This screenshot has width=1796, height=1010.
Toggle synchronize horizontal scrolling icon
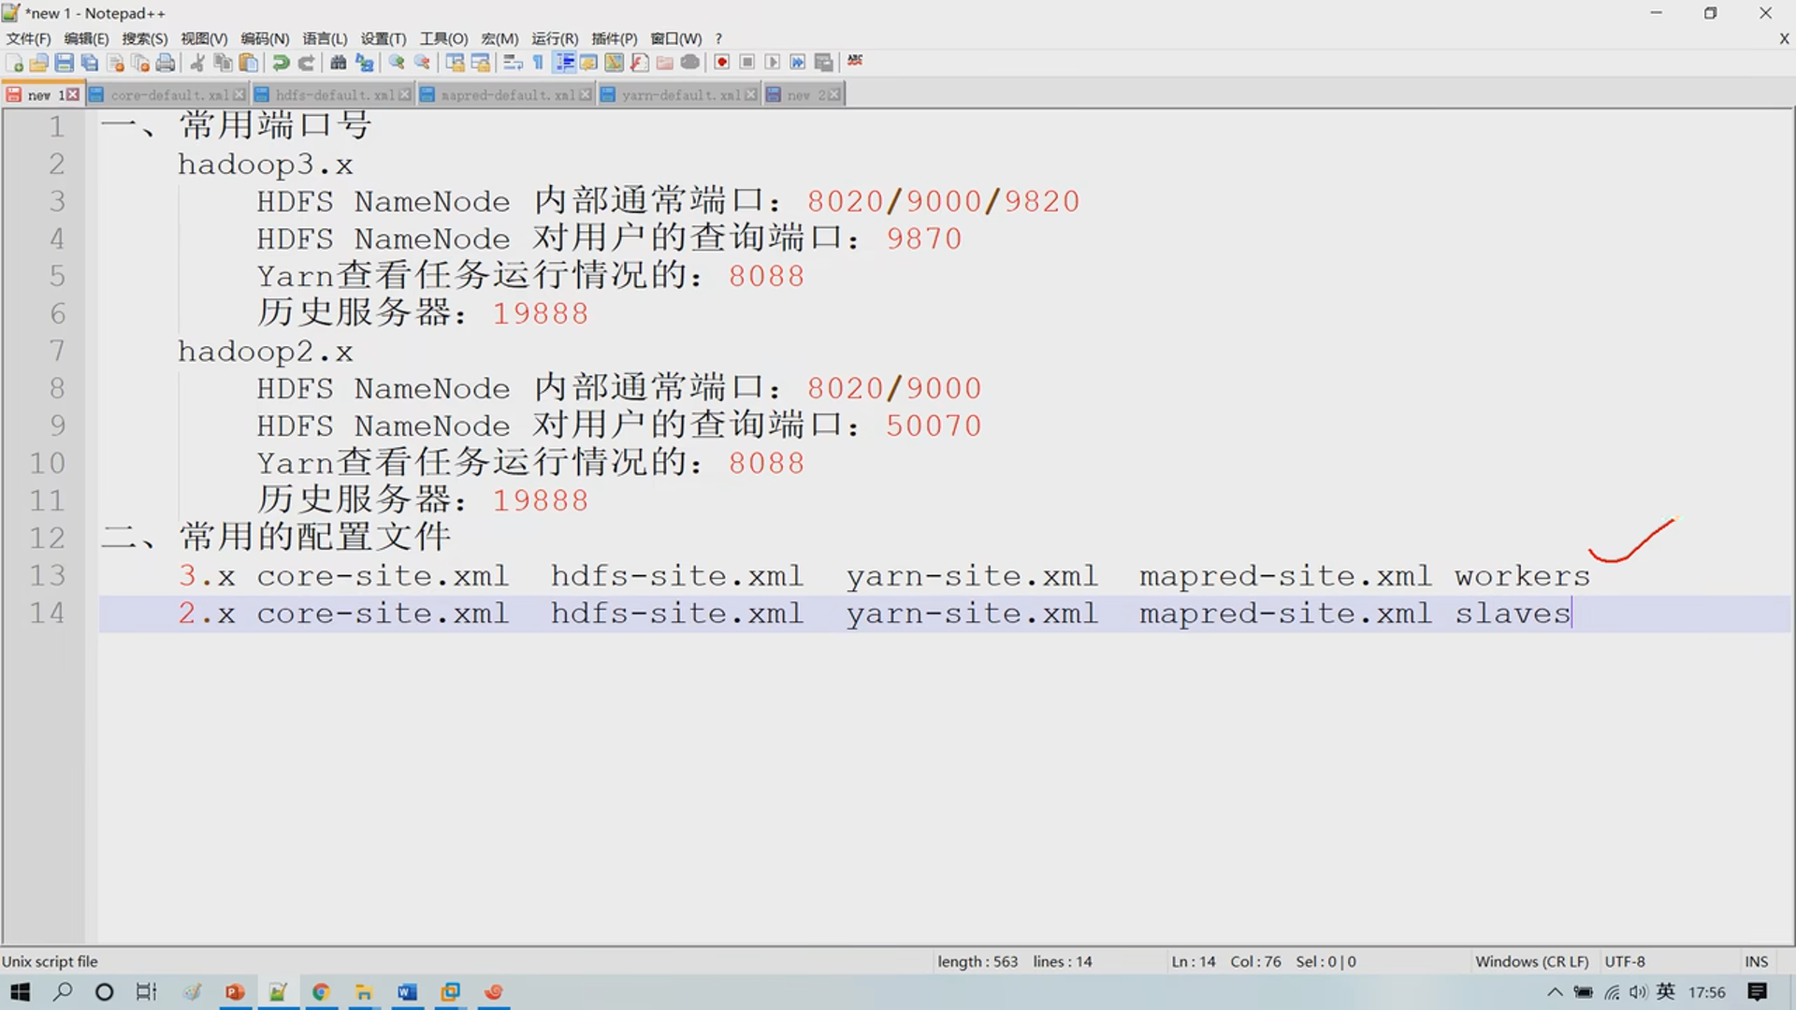point(480,63)
